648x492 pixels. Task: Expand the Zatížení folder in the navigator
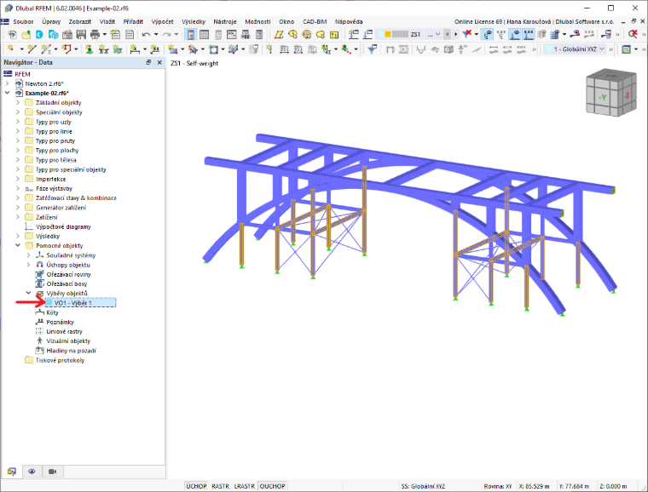tap(18, 217)
